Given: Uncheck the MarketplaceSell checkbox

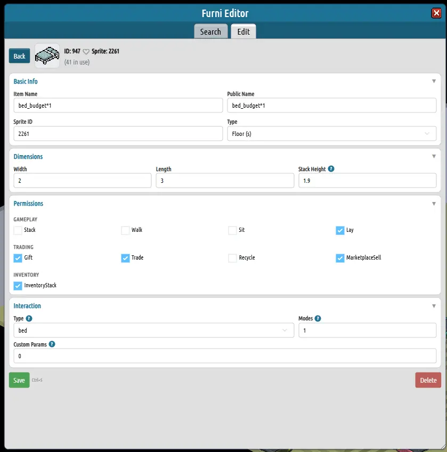Looking at the screenshot, I should pyautogui.click(x=340, y=258).
